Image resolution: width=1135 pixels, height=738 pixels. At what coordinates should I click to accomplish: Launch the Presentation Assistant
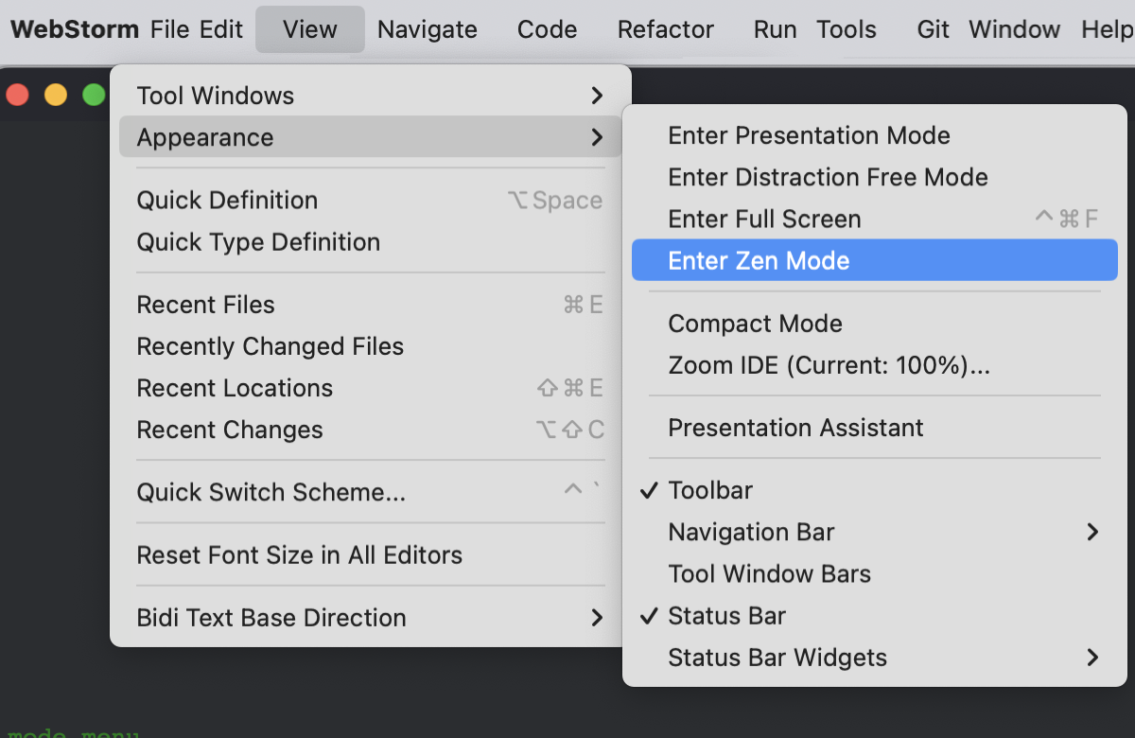point(795,427)
